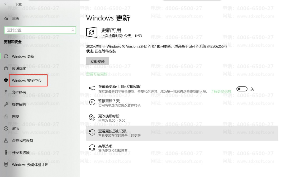The height and width of the screenshot is (177, 285).
Task: Click 暂停更新 7 天 option
Action: point(109,101)
